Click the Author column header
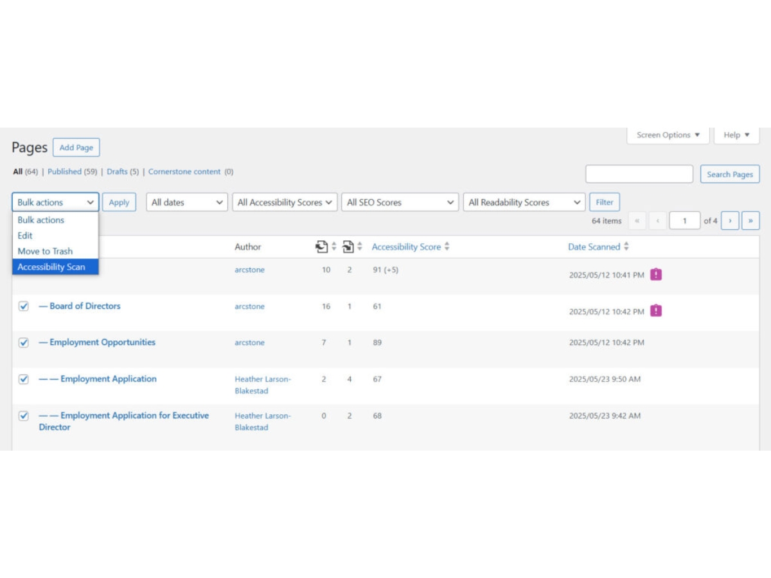This screenshot has width=771, height=578. tap(248, 247)
